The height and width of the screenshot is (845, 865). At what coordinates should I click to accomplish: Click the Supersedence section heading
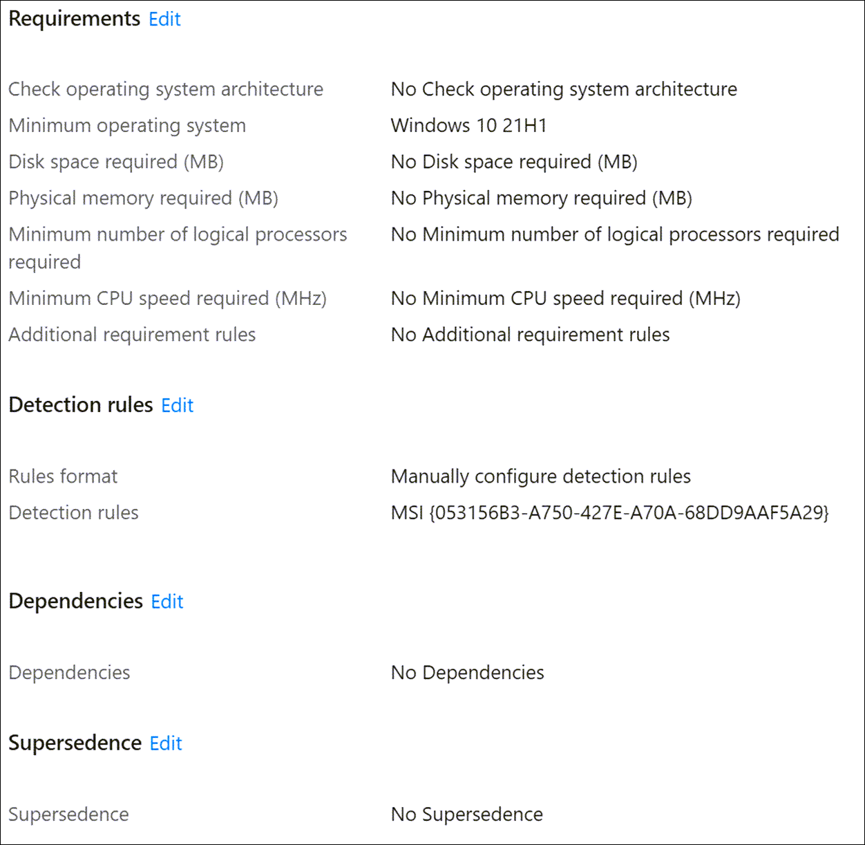point(75,743)
